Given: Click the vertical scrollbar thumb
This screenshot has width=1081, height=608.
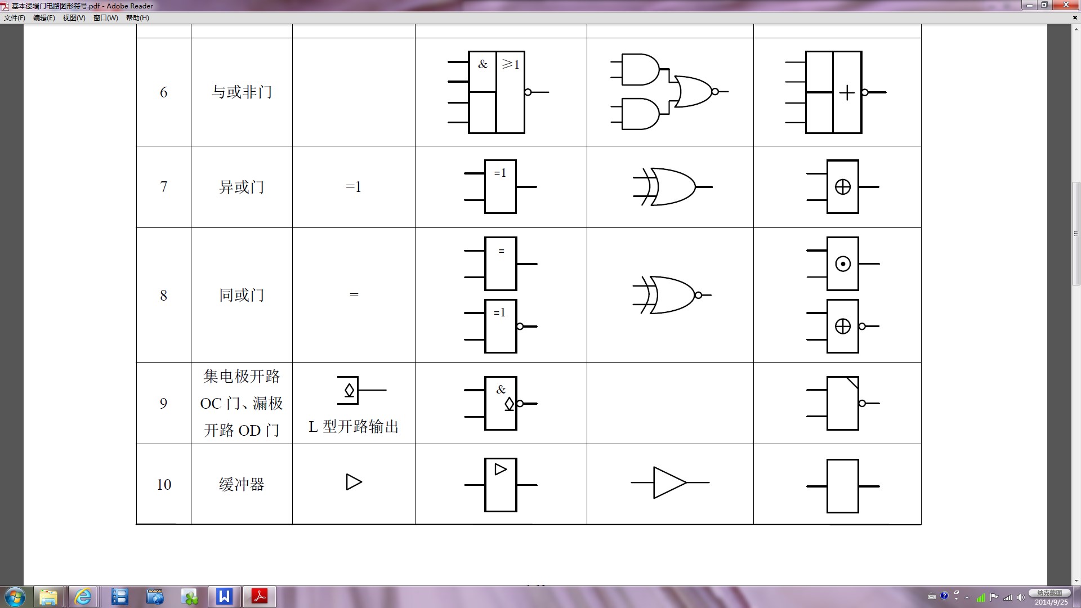Looking at the screenshot, I should [1076, 234].
